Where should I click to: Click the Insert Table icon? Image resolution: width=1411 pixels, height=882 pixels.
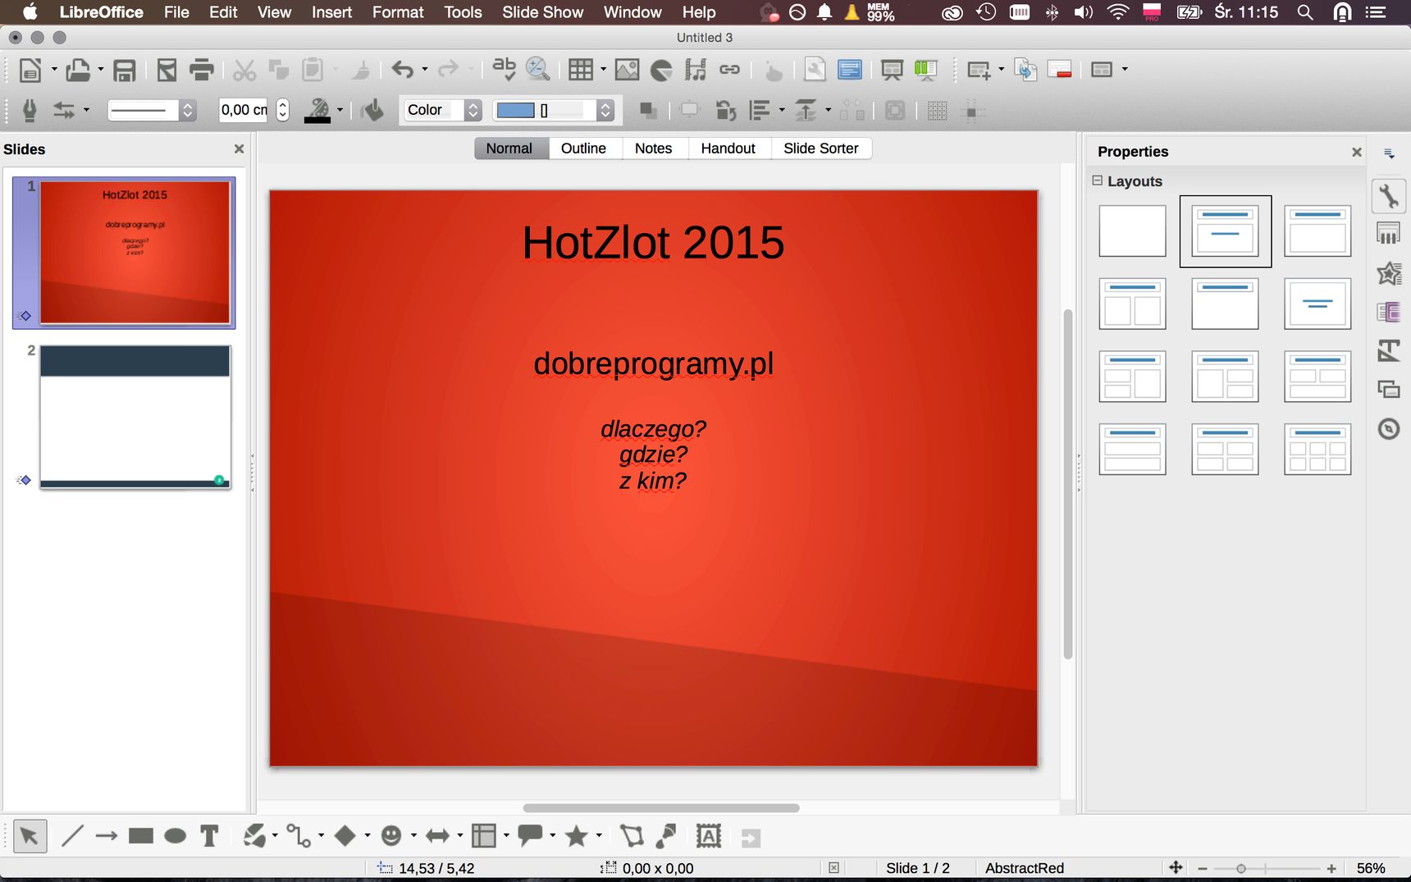tap(581, 70)
